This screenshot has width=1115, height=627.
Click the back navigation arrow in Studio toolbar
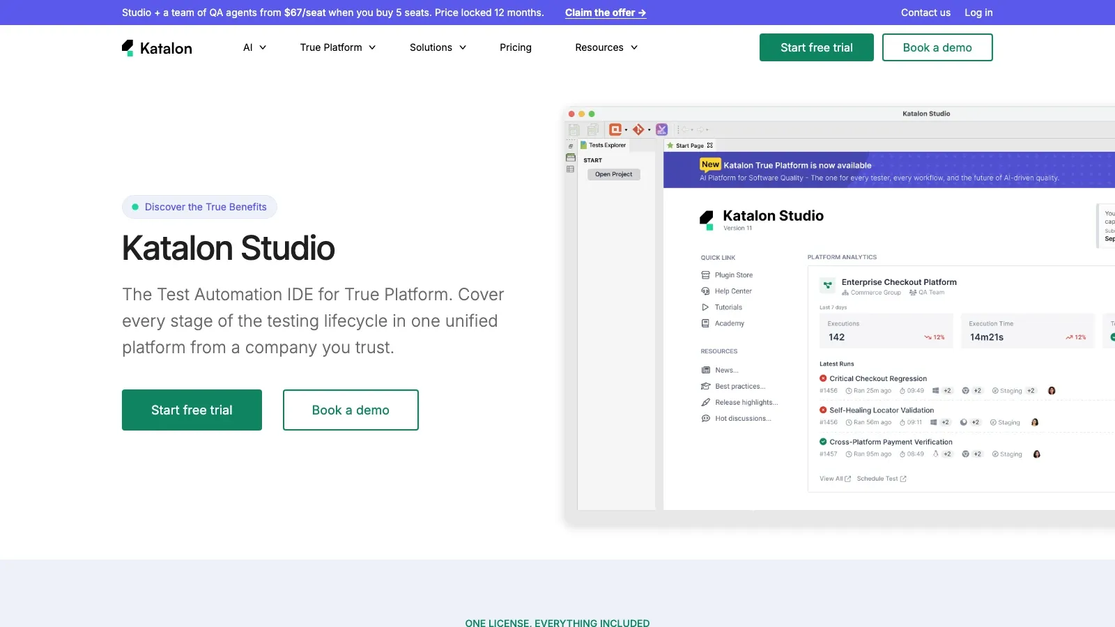point(684,130)
